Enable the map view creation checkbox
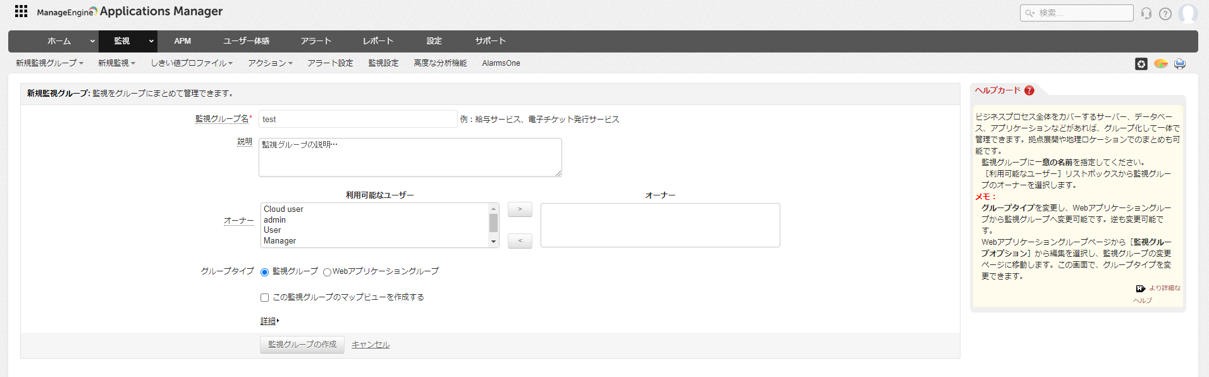This screenshot has width=1209, height=377. coord(265,297)
